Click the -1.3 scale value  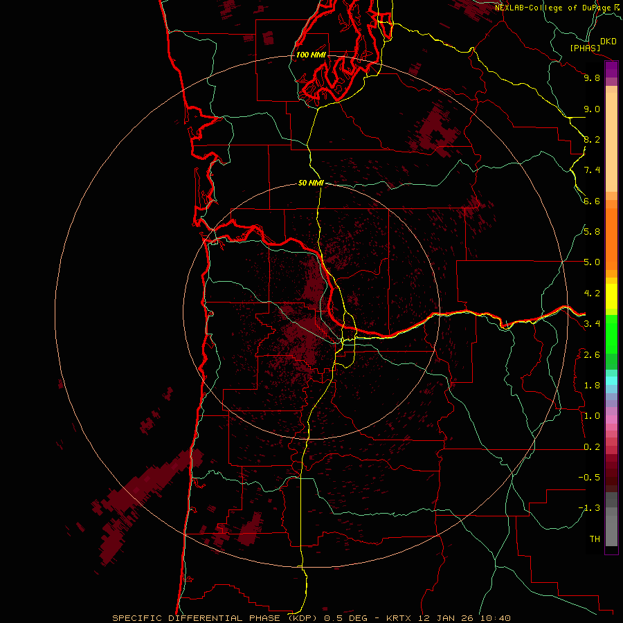point(589,508)
